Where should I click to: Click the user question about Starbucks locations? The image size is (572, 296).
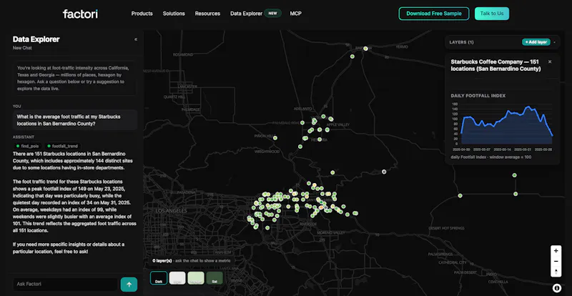click(x=75, y=120)
